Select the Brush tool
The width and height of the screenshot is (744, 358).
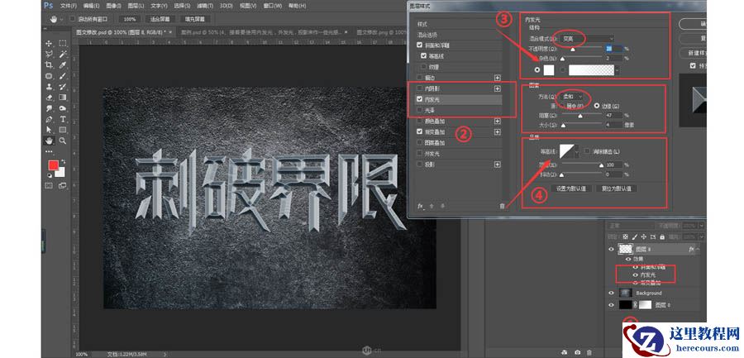click(63, 76)
